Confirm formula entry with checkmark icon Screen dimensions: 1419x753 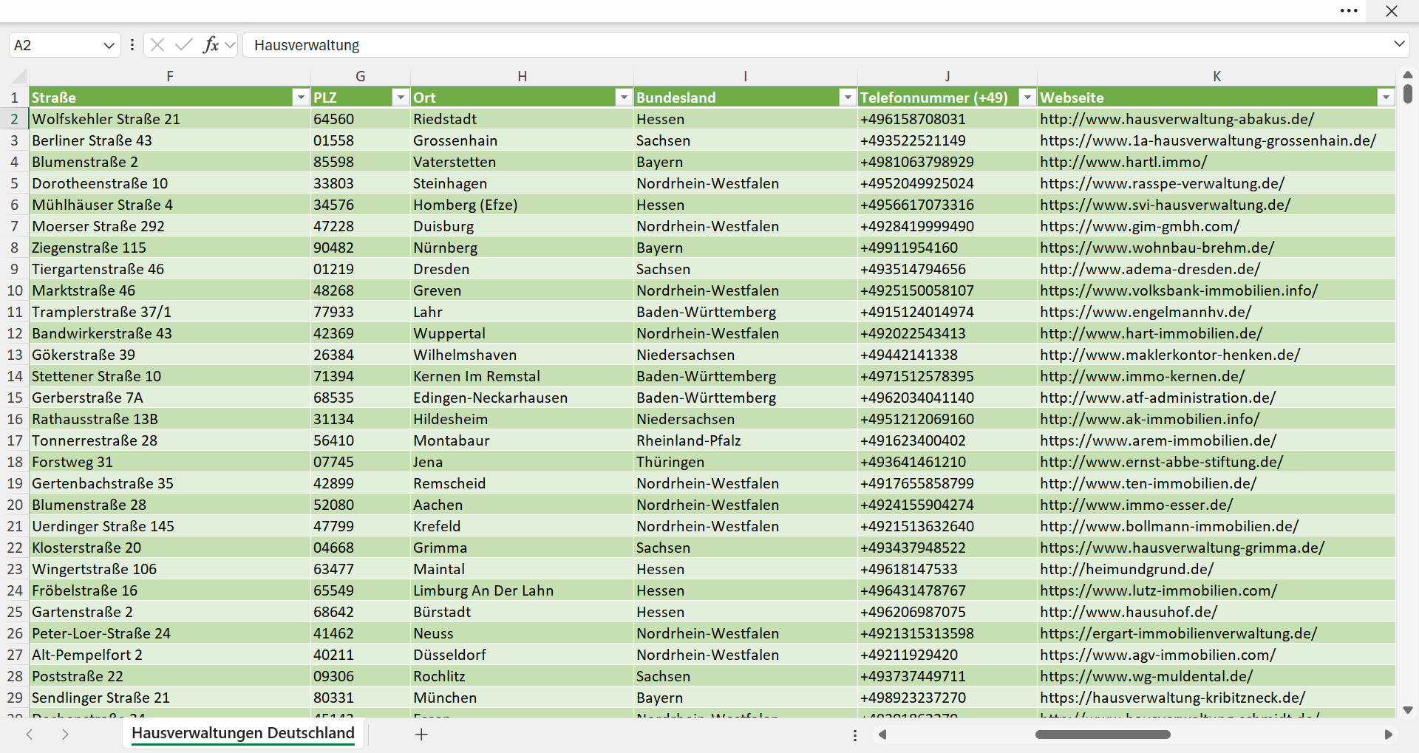(183, 45)
